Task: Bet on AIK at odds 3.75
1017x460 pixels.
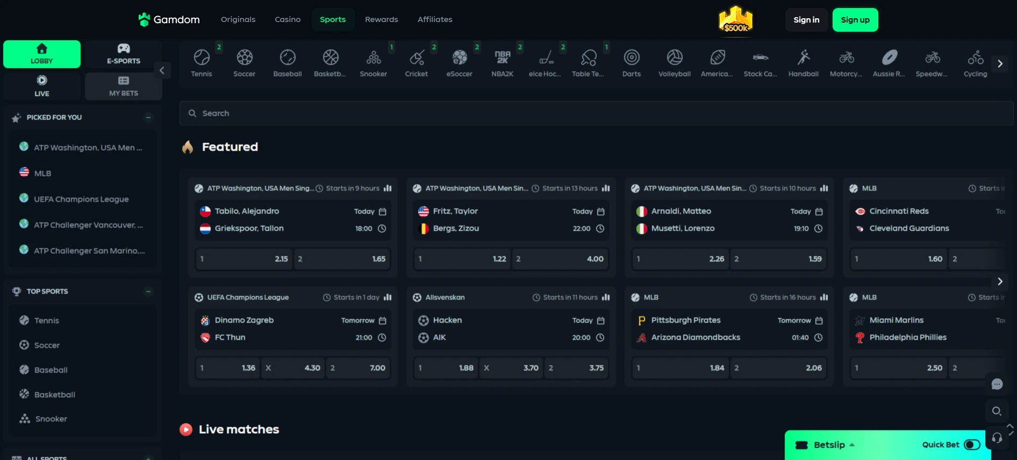Action: 576,368
